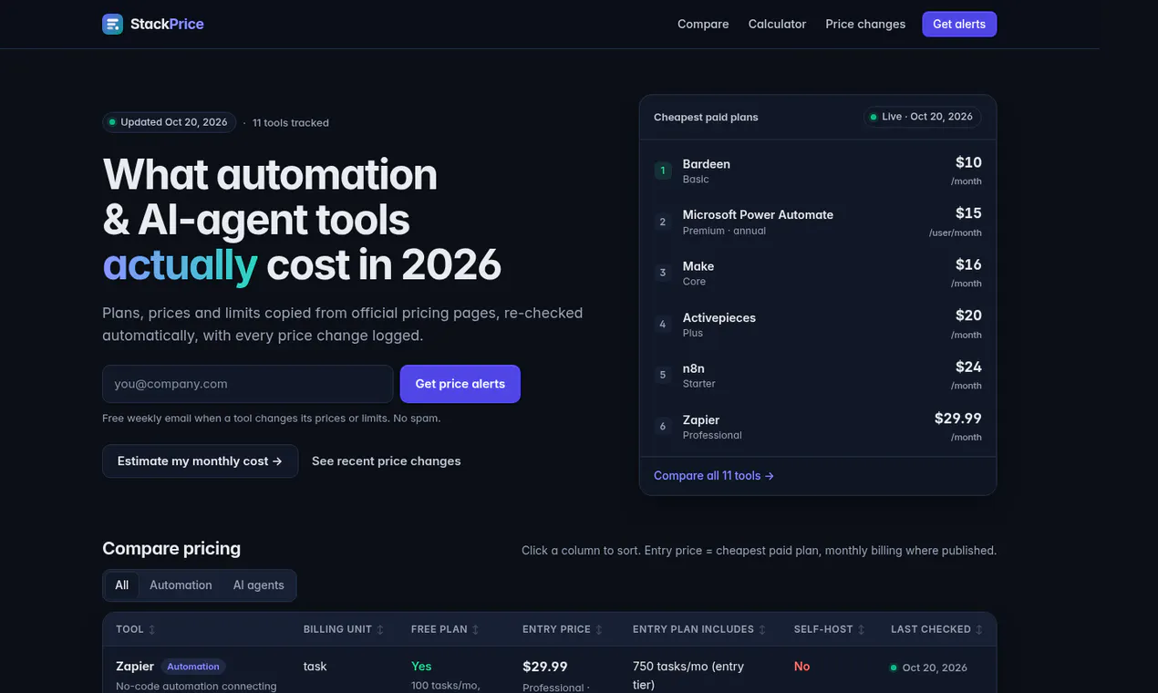Click the $24 n8n price

(968, 367)
